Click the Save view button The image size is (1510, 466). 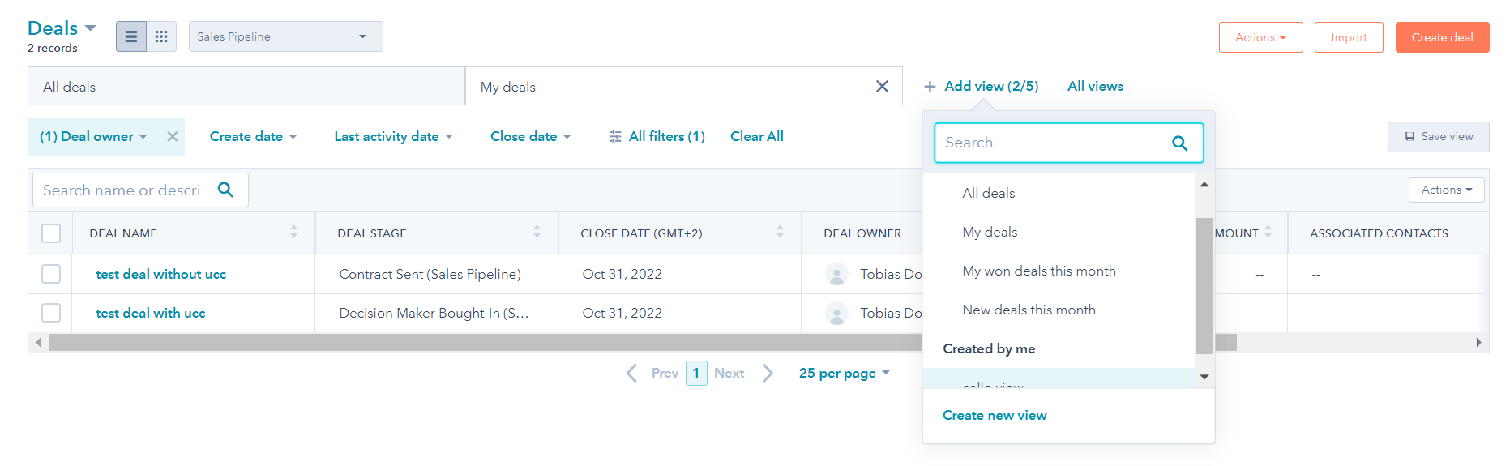pos(1438,136)
